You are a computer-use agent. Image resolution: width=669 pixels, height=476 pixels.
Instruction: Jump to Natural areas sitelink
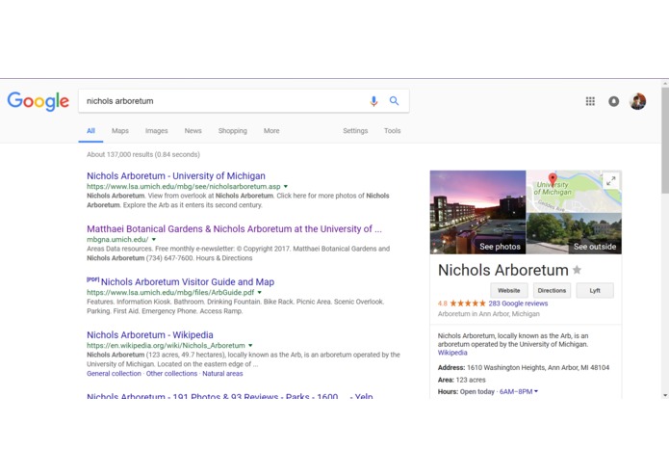[x=222, y=374]
